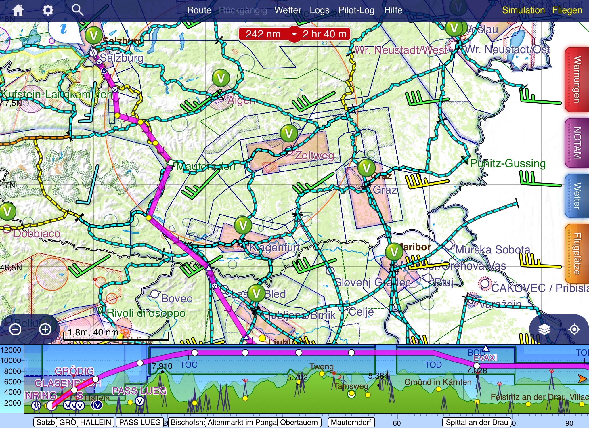
Task: Select VFR marker at Klagenfurt
Action: pyautogui.click(x=243, y=225)
